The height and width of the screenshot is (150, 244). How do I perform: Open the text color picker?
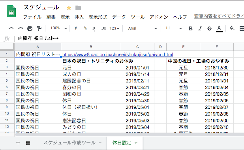point(219,28)
